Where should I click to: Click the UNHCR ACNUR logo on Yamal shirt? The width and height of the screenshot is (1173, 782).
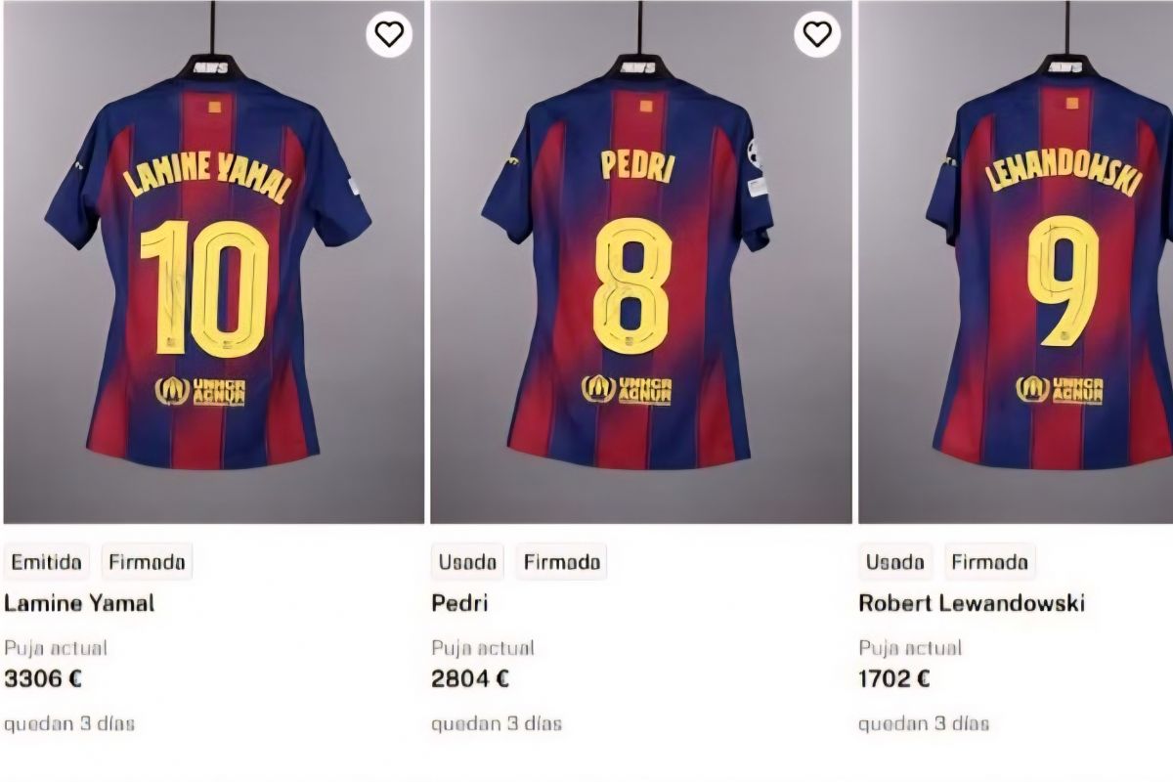pyautogui.click(x=200, y=391)
